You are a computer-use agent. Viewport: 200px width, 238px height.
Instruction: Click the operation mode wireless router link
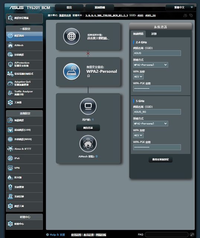coord(65,15)
